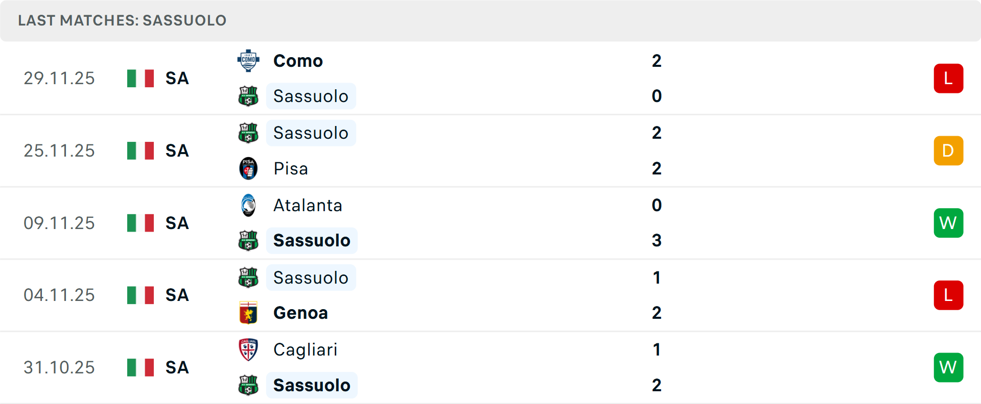Expand the 09.11.25 match row details
Viewport: 981px width, 404px height.
59,223
